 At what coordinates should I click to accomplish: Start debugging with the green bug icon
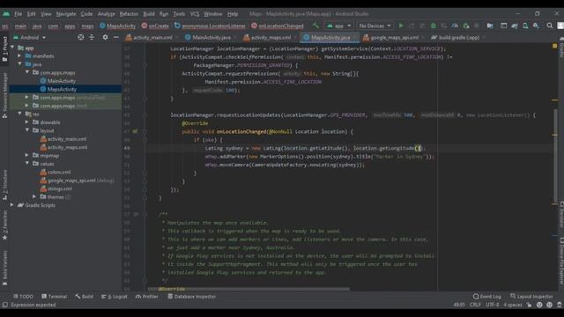point(433,26)
